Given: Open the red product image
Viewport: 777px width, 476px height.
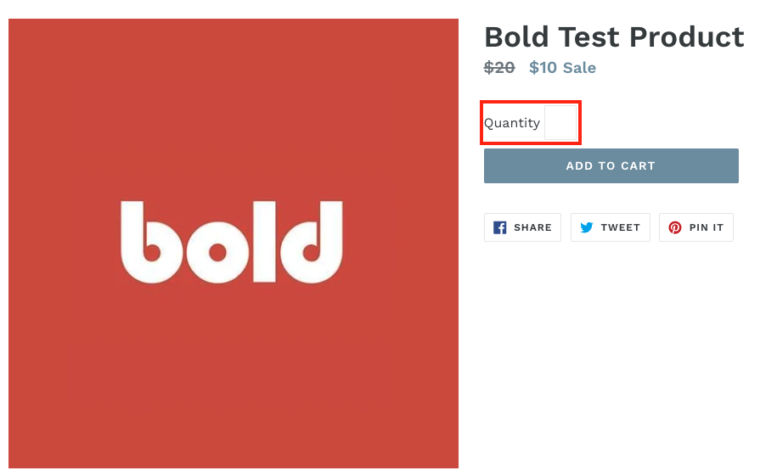Looking at the screenshot, I should [x=234, y=244].
